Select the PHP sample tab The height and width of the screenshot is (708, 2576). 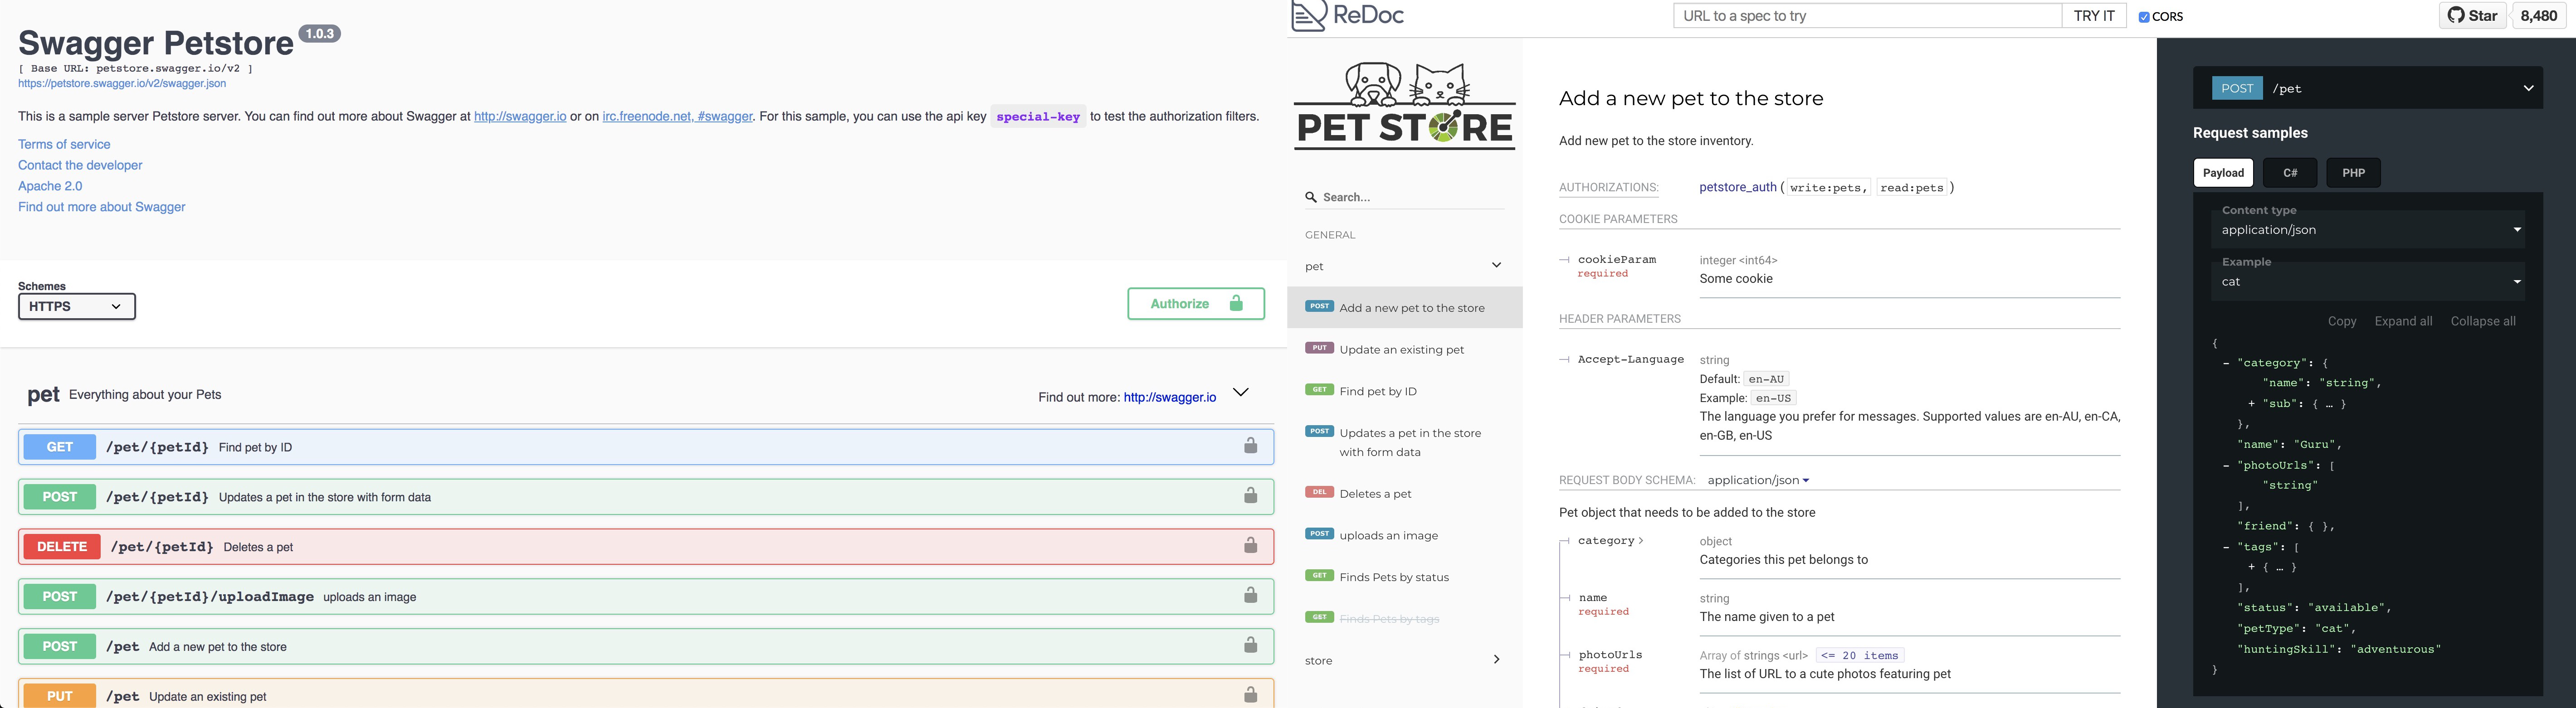[2353, 173]
